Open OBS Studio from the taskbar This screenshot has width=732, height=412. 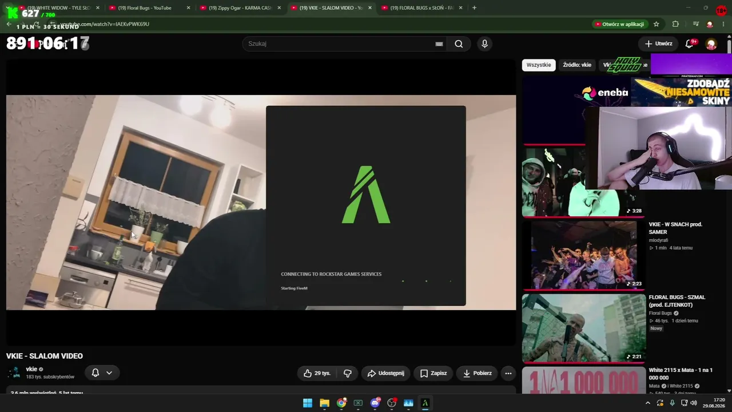pyautogui.click(x=392, y=403)
